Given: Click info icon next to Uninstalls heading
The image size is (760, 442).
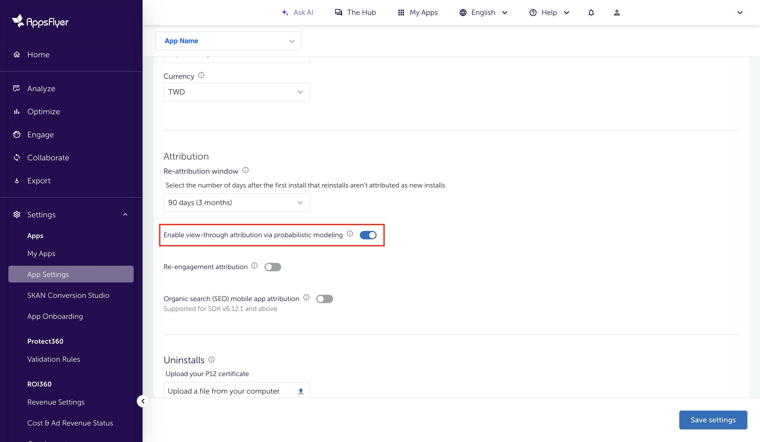Looking at the screenshot, I should tap(211, 360).
